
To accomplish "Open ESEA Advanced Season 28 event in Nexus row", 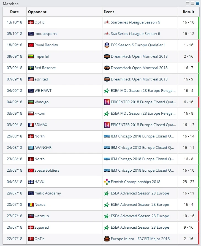I will click(x=140, y=205).
